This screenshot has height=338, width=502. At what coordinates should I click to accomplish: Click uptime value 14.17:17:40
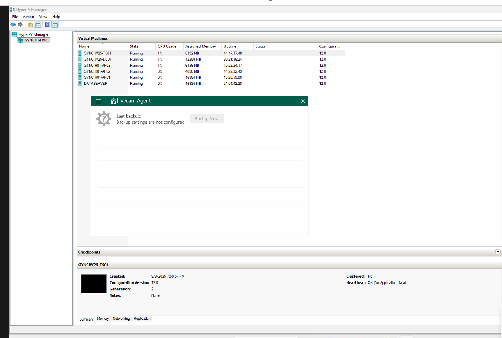click(x=232, y=53)
